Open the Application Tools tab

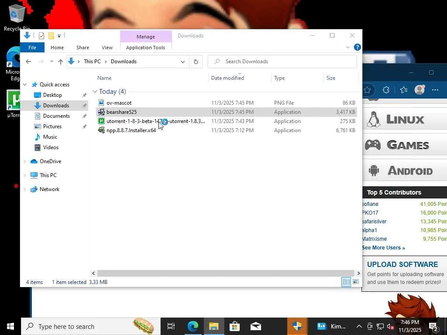tap(145, 48)
